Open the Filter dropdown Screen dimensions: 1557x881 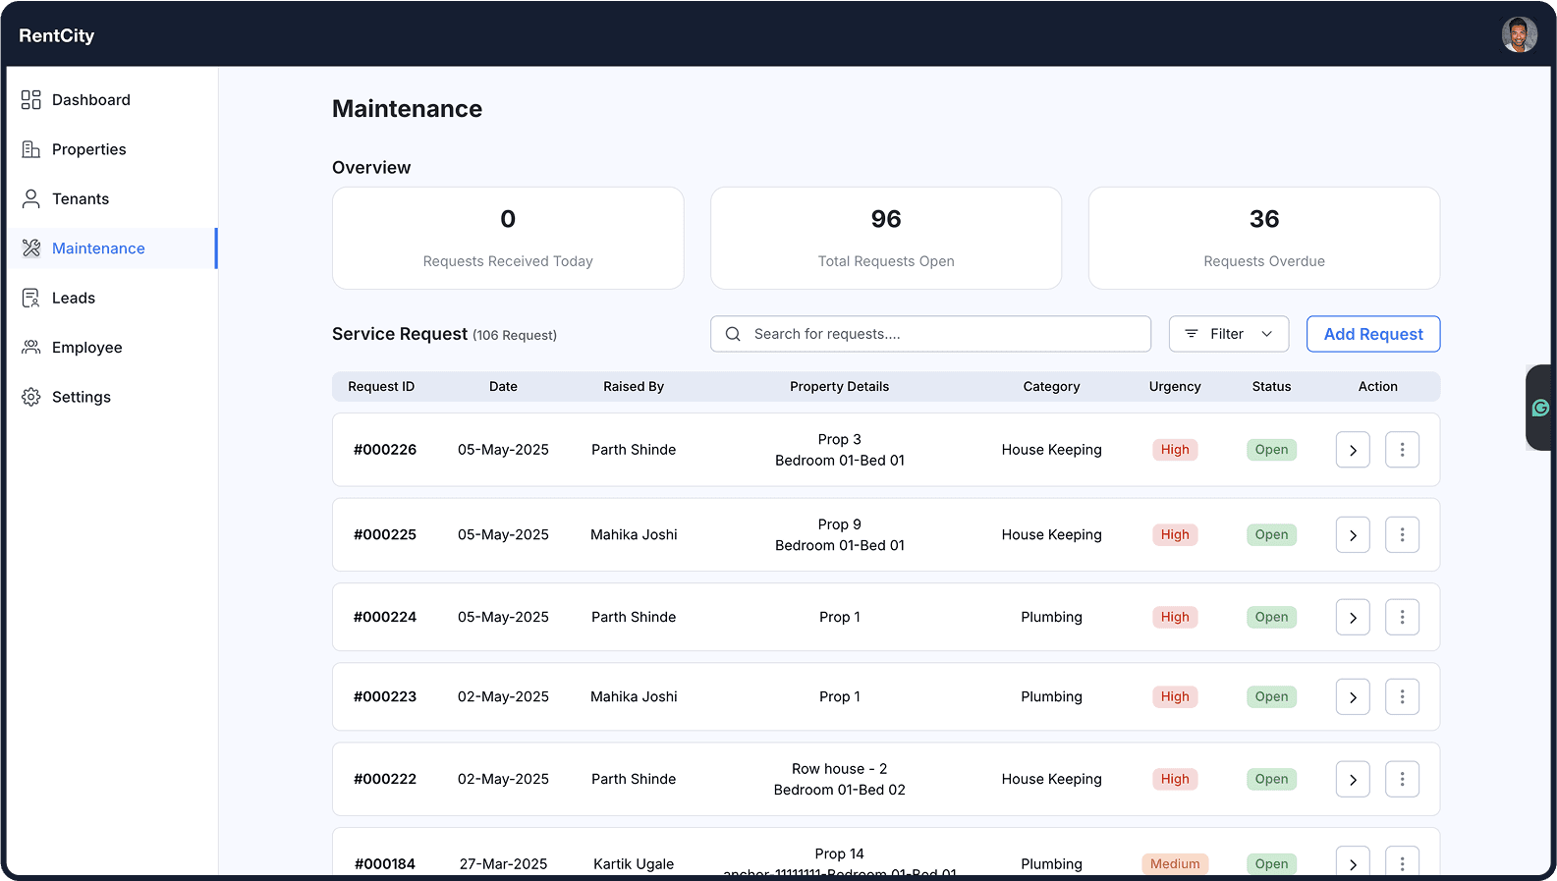1228,334
